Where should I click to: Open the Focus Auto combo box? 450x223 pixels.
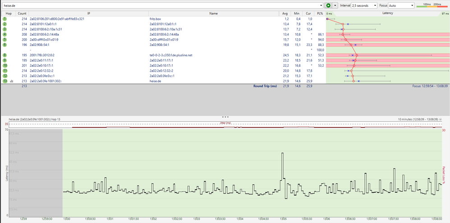[x=401, y=5]
